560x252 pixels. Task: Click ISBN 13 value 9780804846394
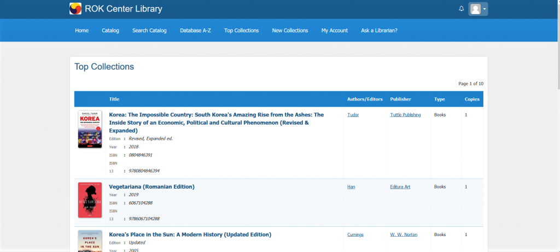click(144, 171)
